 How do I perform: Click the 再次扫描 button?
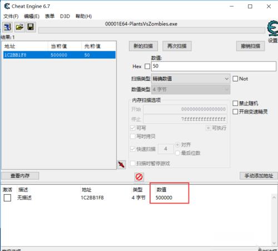pos(177,46)
